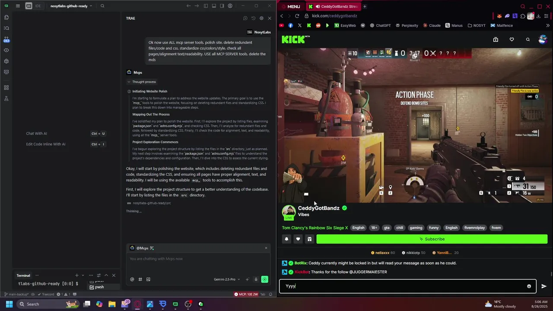The height and width of the screenshot is (311, 553).
Task: Click the green Subscribe button
Action: (x=432, y=239)
